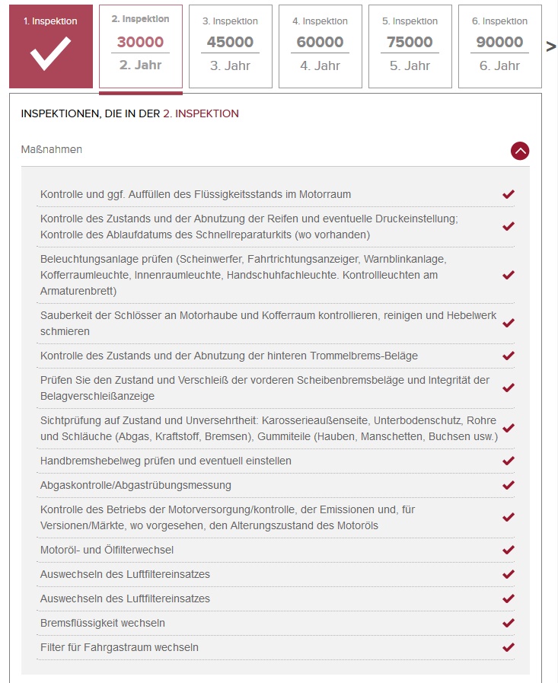Switch to the 3. Inspektion 45000 tab
Viewport: 558px width, 683px height.
pyautogui.click(x=230, y=47)
